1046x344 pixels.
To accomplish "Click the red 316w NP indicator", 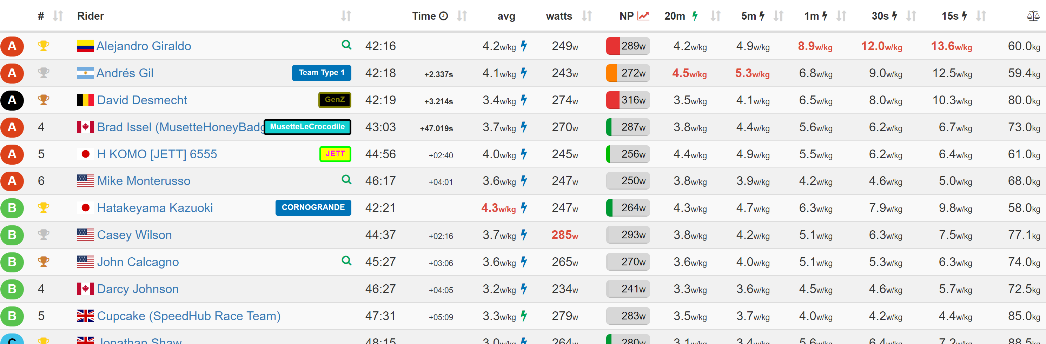I will (628, 100).
